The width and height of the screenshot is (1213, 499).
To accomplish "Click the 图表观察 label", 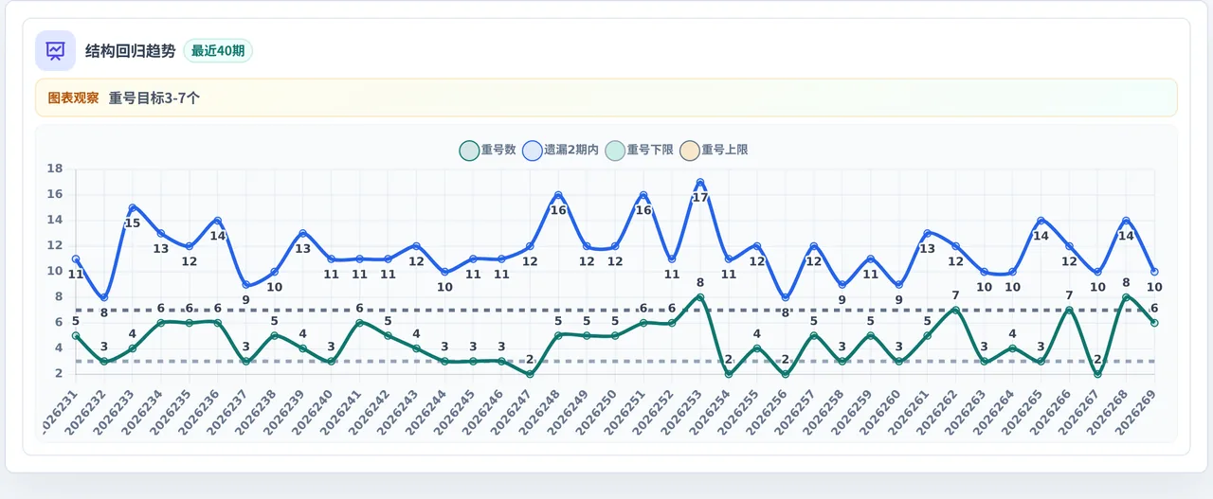I will click(x=73, y=98).
